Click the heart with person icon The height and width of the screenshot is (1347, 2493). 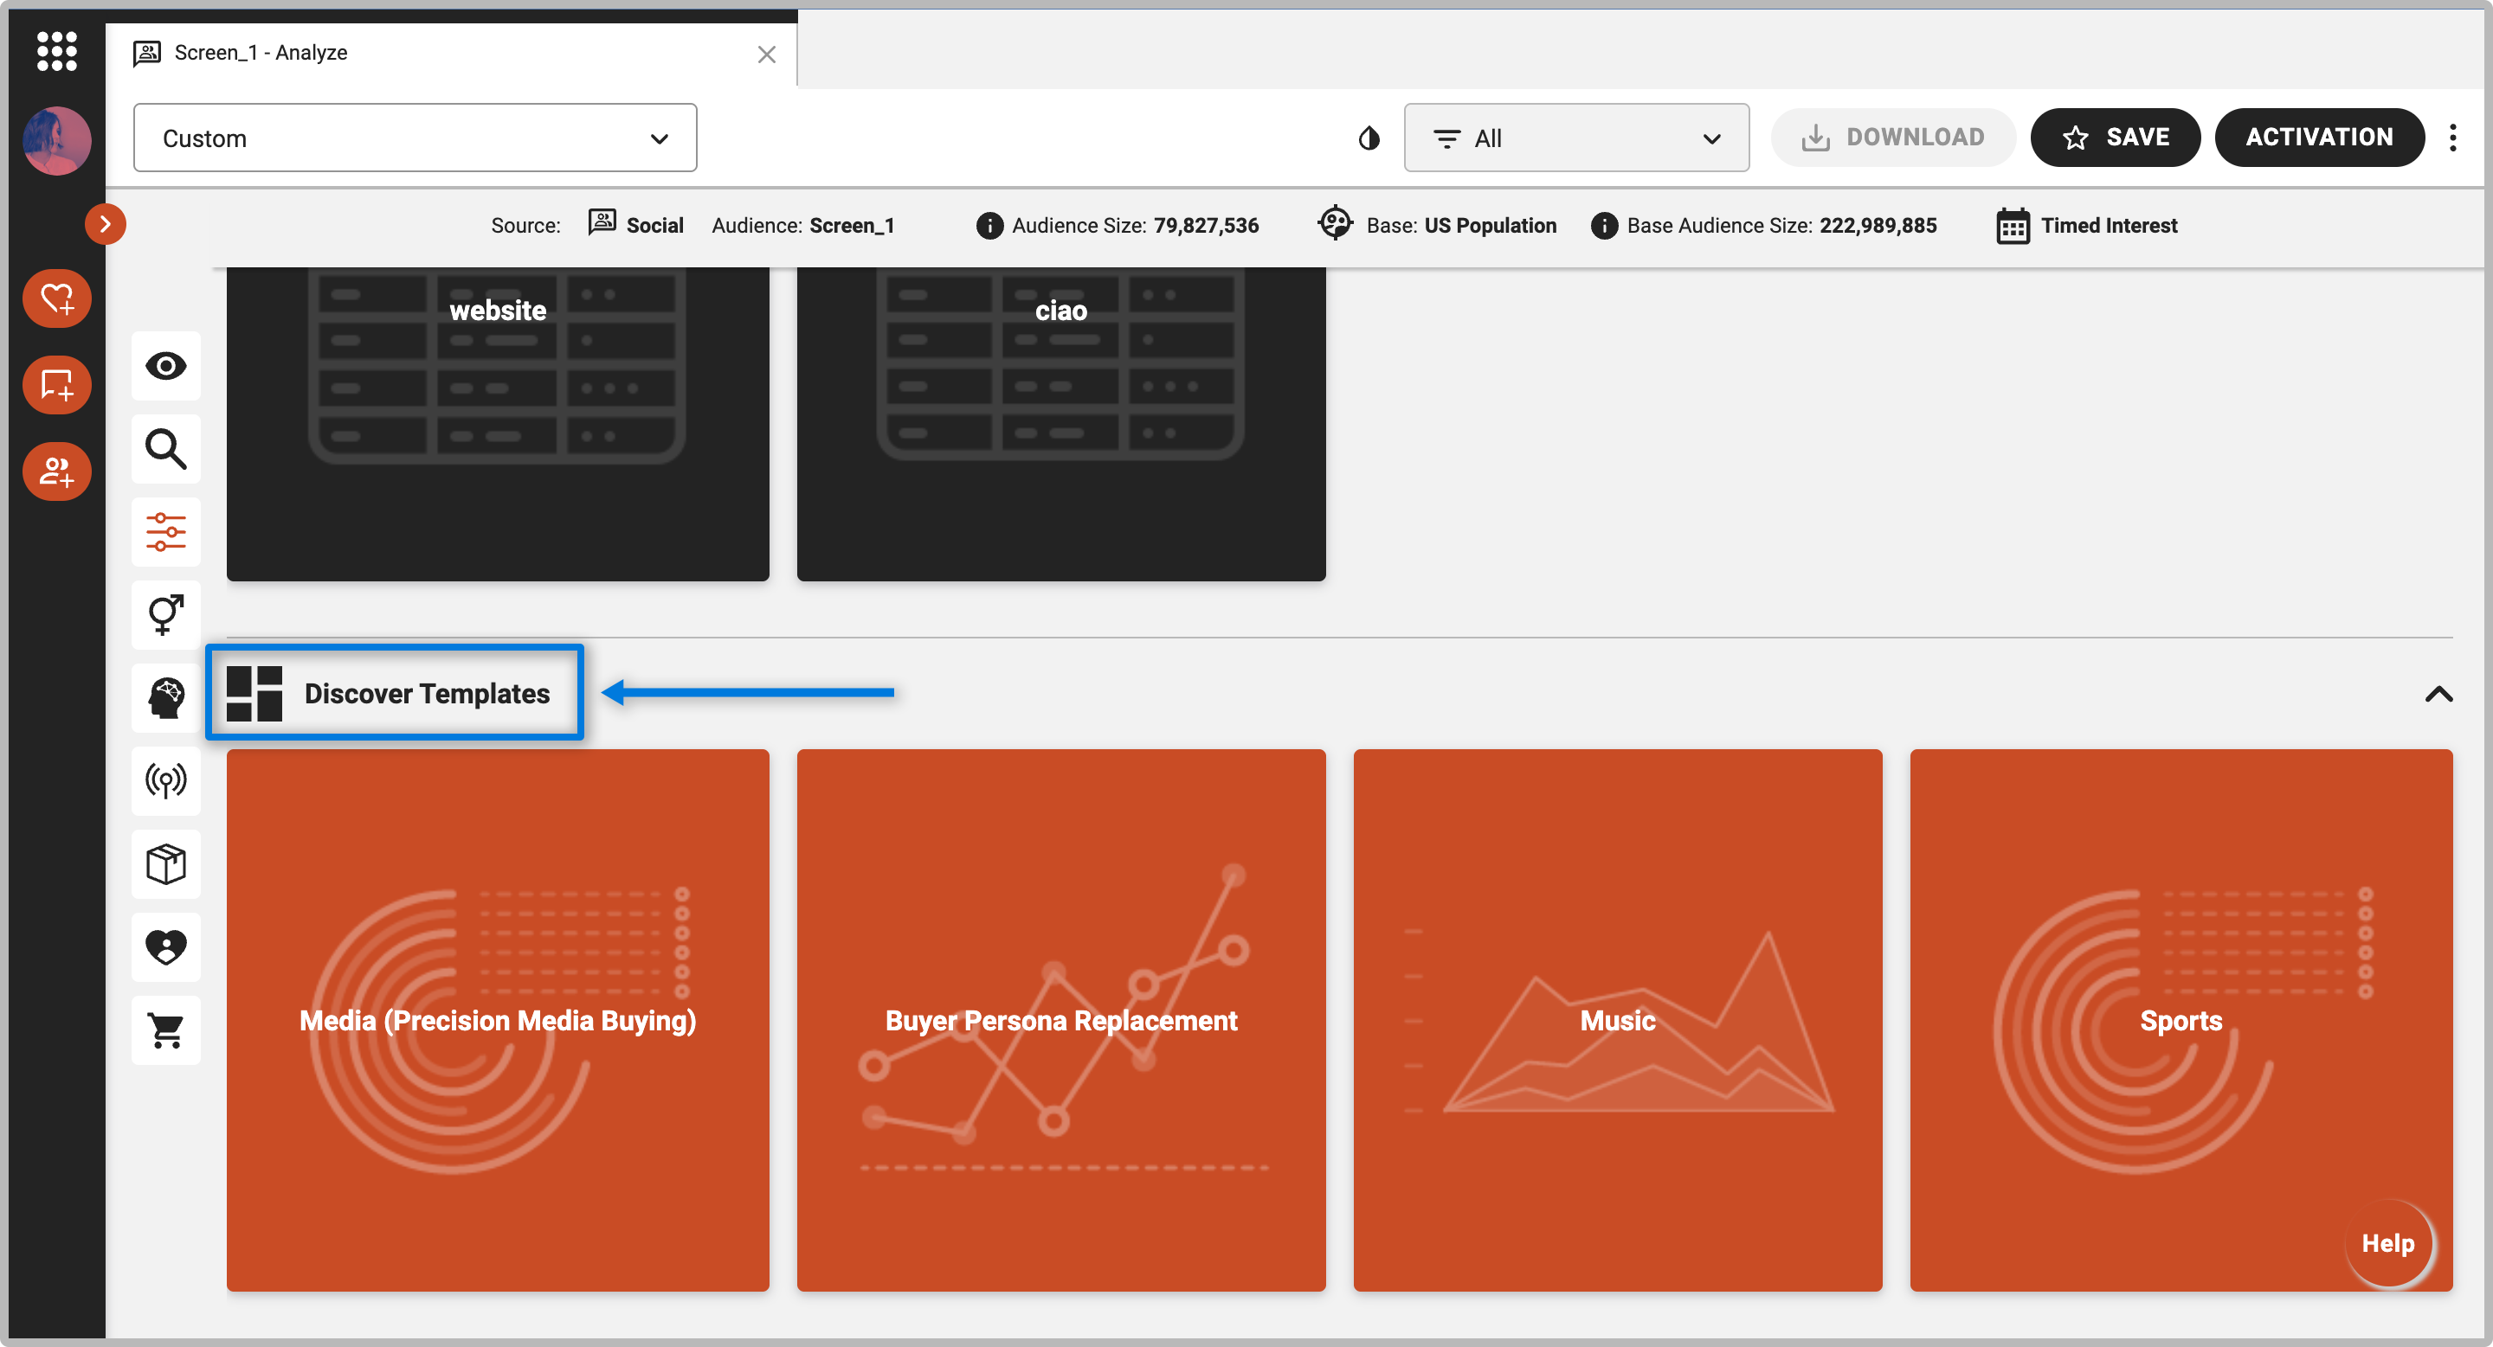click(x=165, y=946)
